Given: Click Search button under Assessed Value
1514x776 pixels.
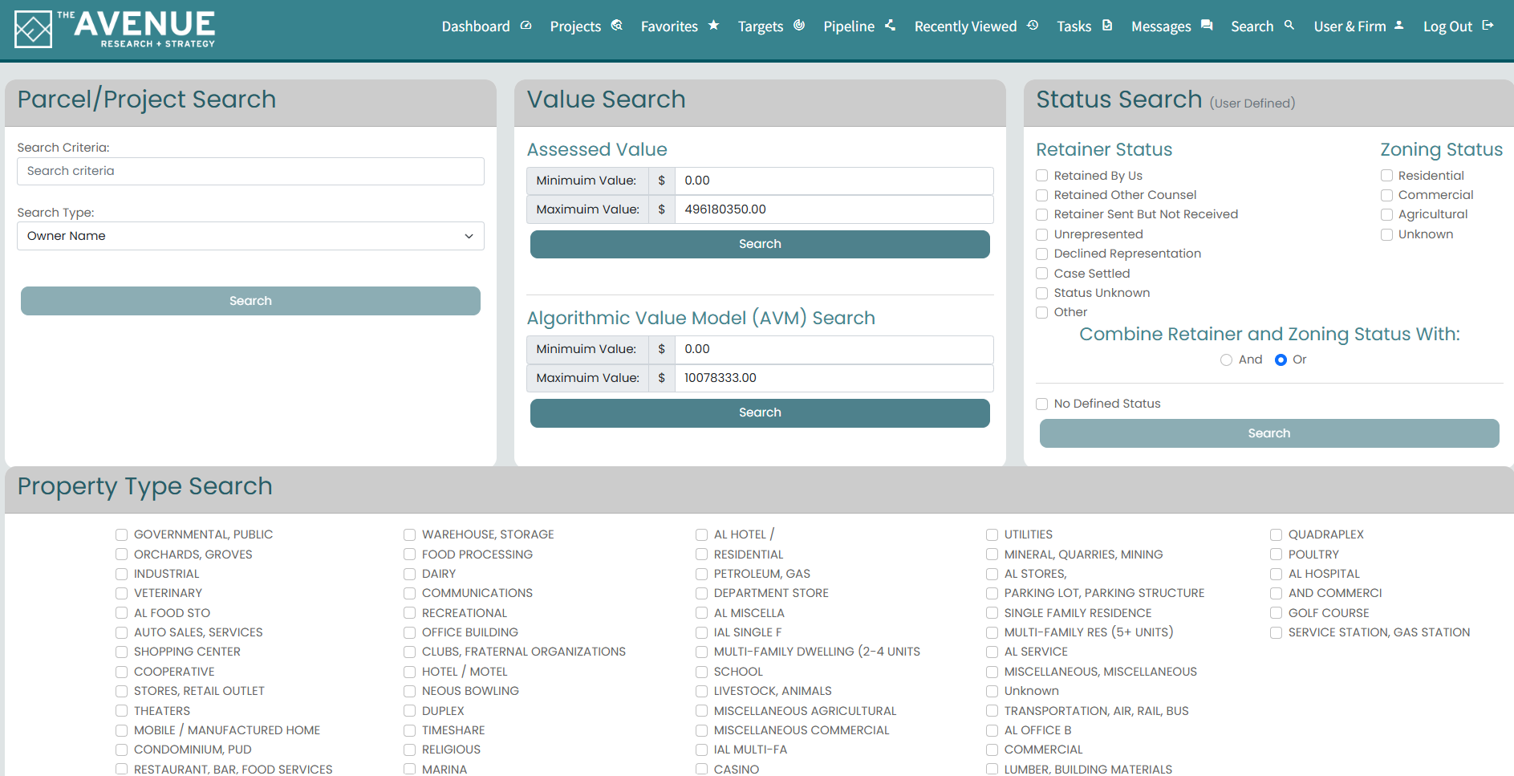Looking at the screenshot, I should tap(760, 244).
